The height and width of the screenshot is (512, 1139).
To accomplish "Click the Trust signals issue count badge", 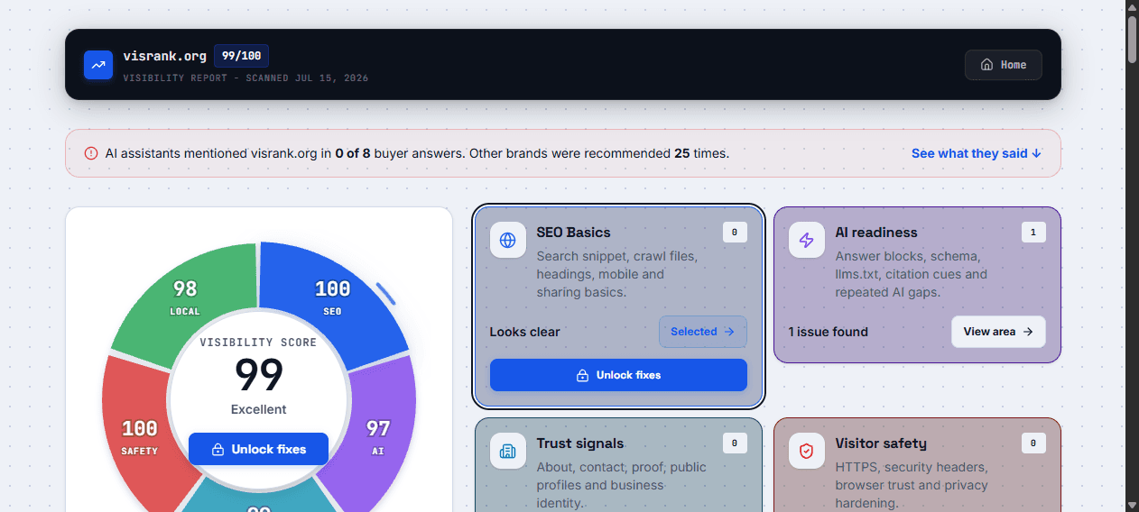I will coord(735,443).
